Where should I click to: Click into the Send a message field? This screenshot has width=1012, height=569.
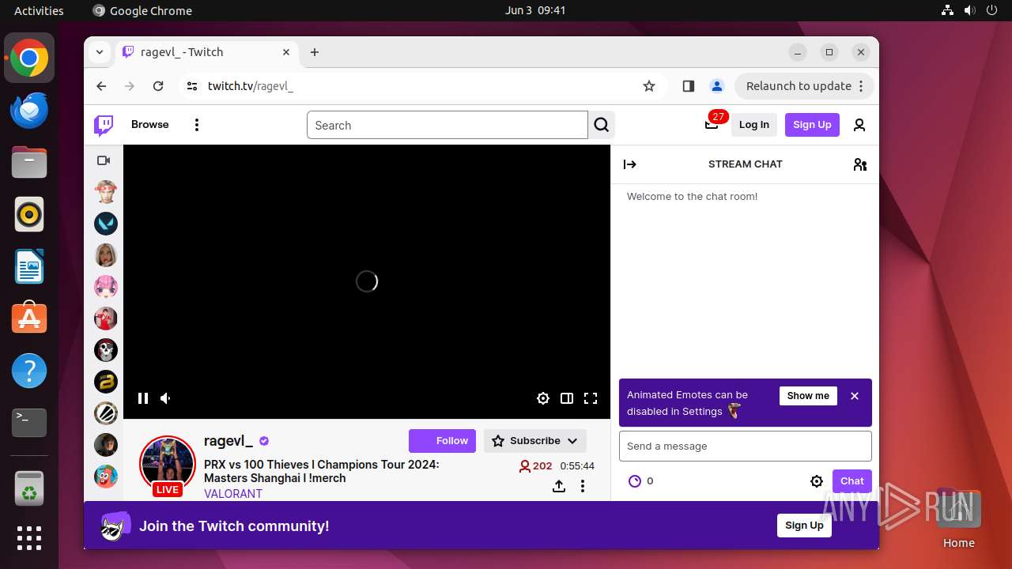tap(746, 447)
